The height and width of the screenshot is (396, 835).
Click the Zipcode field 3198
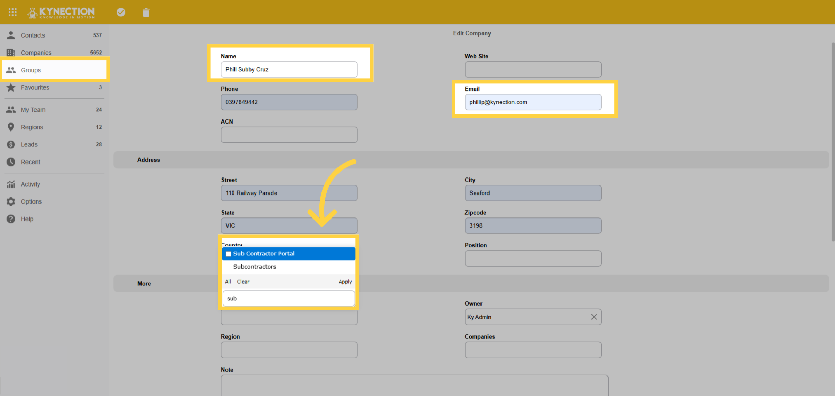pyautogui.click(x=533, y=225)
